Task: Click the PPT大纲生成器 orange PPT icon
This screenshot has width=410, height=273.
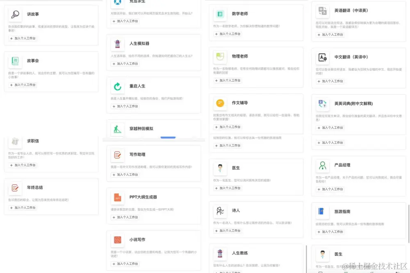Action: click(118, 199)
